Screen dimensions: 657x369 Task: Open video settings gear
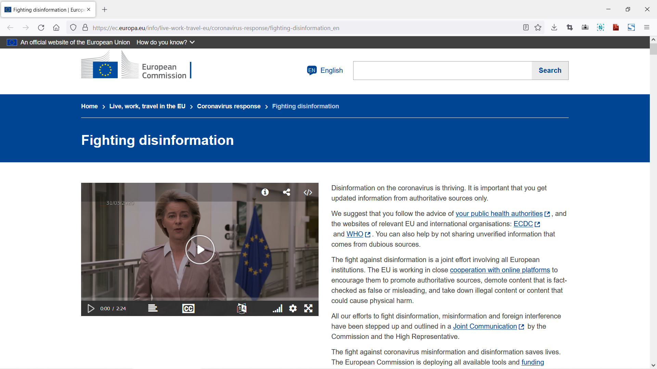tap(293, 309)
